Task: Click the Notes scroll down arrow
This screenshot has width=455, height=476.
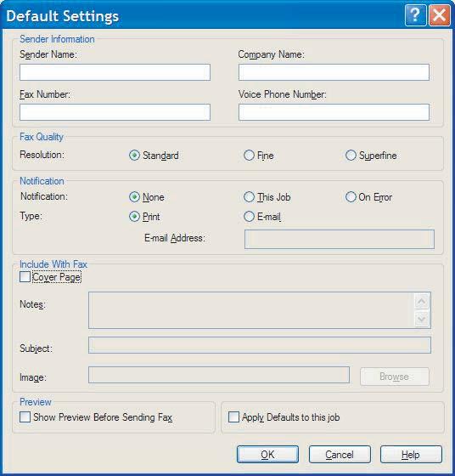Action: (x=422, y=319)
